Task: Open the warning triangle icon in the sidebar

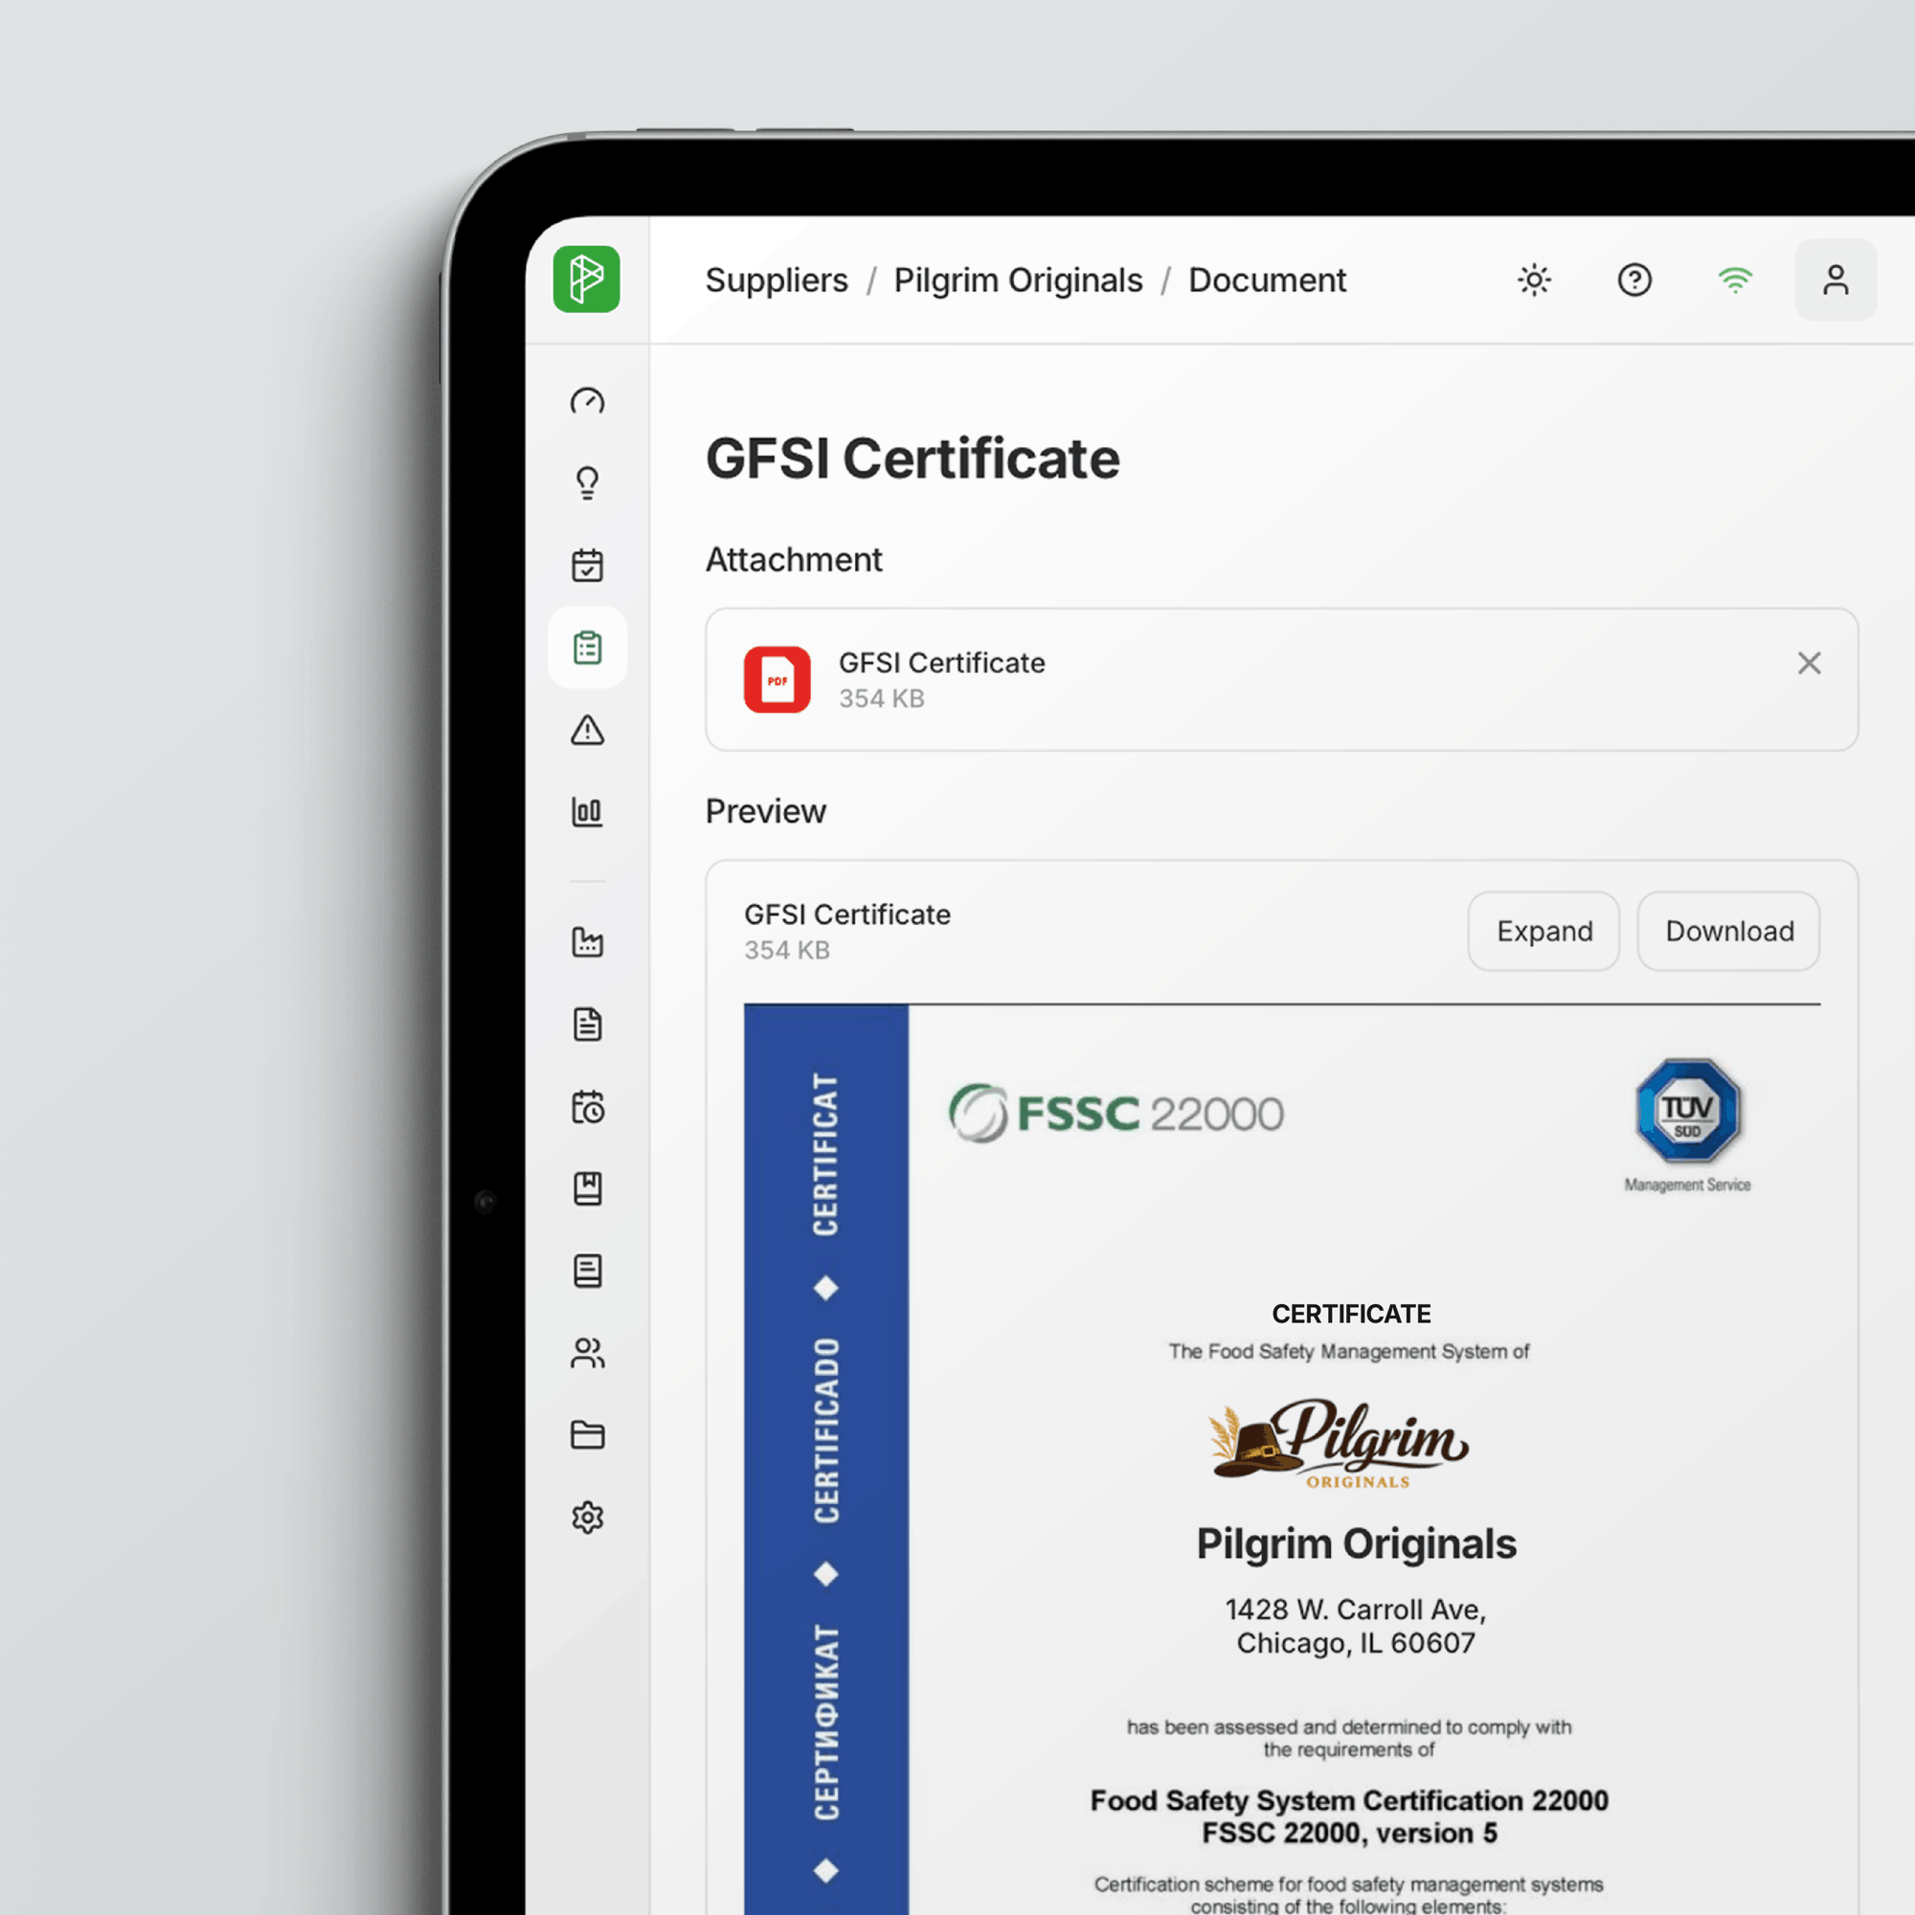Action: [588, 730]
